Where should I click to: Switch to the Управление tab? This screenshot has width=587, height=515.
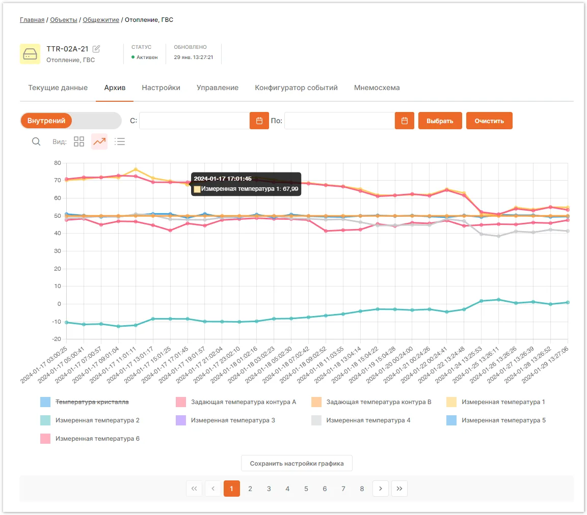pos(218,88)
